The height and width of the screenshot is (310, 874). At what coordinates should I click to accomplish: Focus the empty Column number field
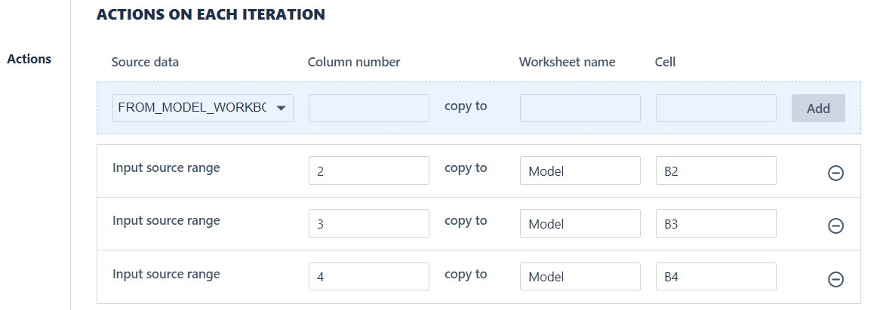[368, 108]
